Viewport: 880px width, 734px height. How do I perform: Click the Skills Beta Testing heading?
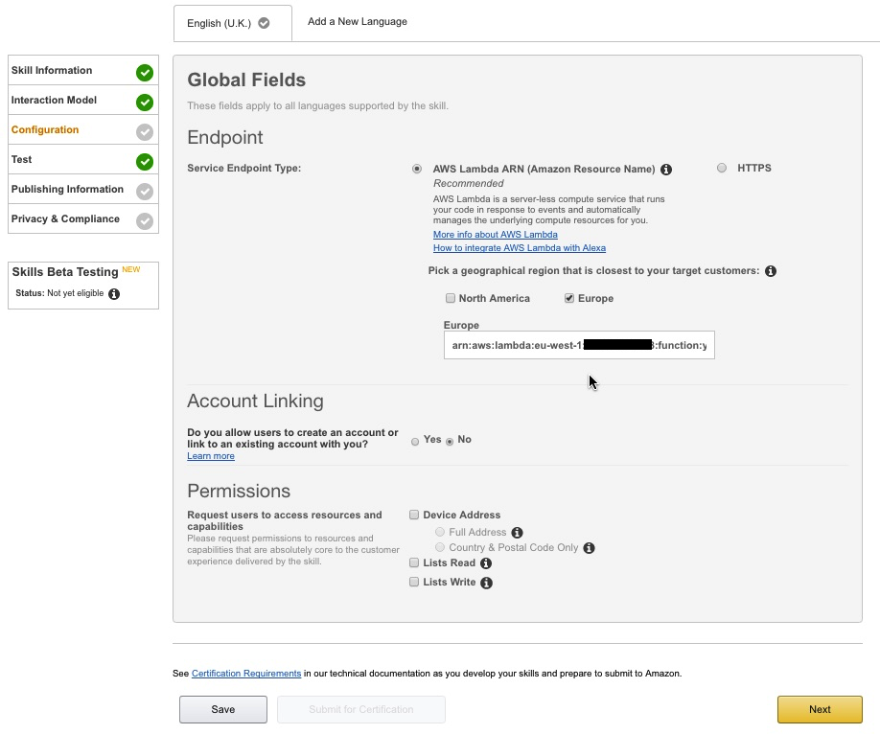[x=65, y=272]
